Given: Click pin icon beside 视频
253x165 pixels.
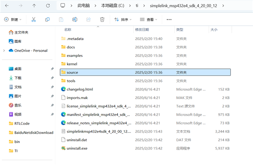Looking at the screenshot, I should 52,114.
